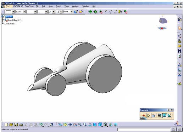Click the Rotate view tool
This screenshot has height=132, width=183.
tap(75, 125)
